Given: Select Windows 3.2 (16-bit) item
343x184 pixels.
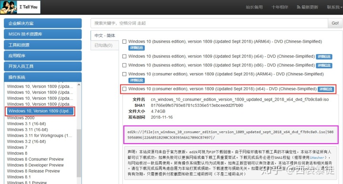Looking at the screenshot, I should (27, 141).
